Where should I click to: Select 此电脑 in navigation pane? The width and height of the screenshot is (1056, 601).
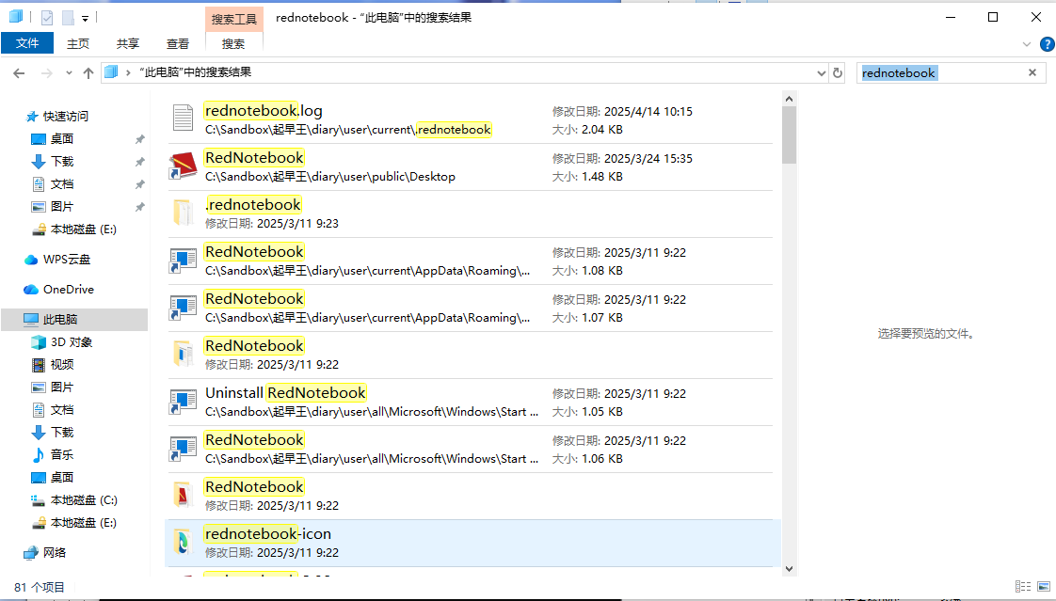(x=74, y=319)
